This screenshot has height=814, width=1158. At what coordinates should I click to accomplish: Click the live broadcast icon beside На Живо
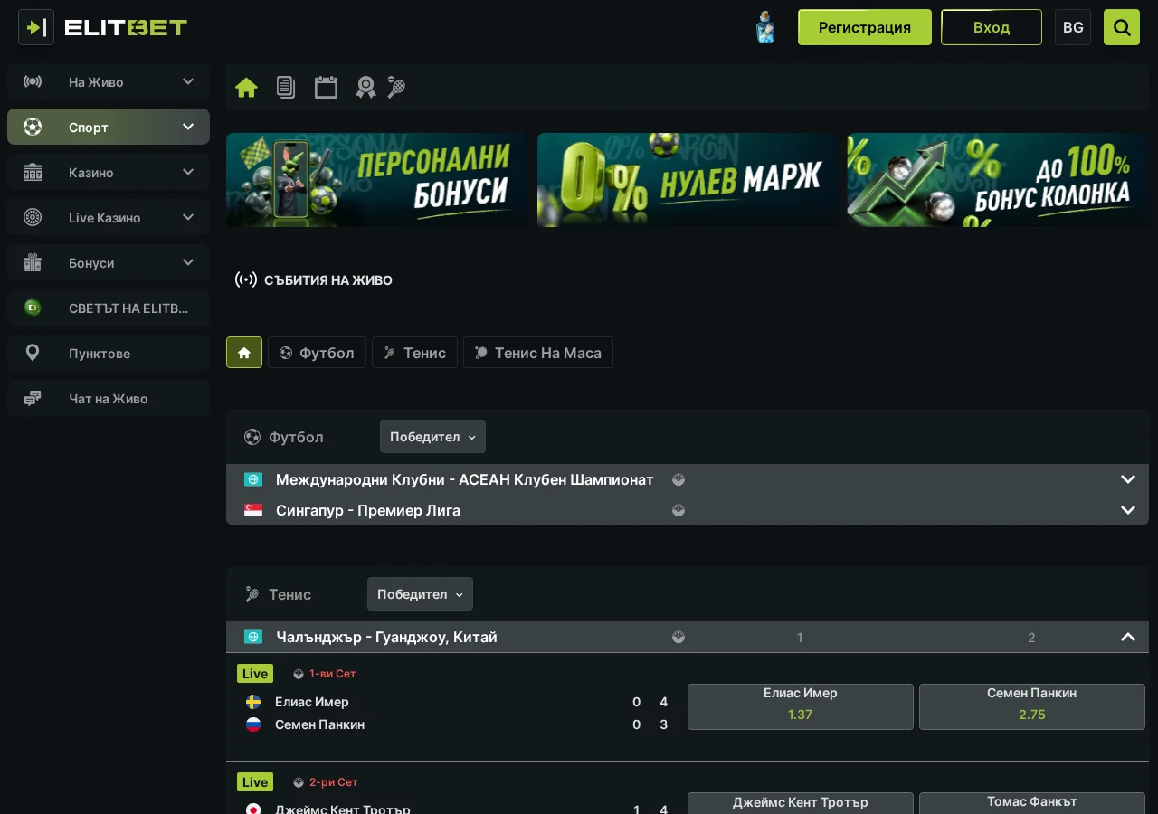pos(33,81)
